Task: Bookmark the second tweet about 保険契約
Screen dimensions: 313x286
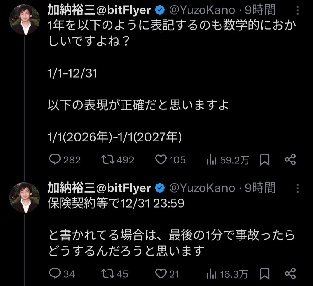Action: pyautogui.click(x=265, y=274)
